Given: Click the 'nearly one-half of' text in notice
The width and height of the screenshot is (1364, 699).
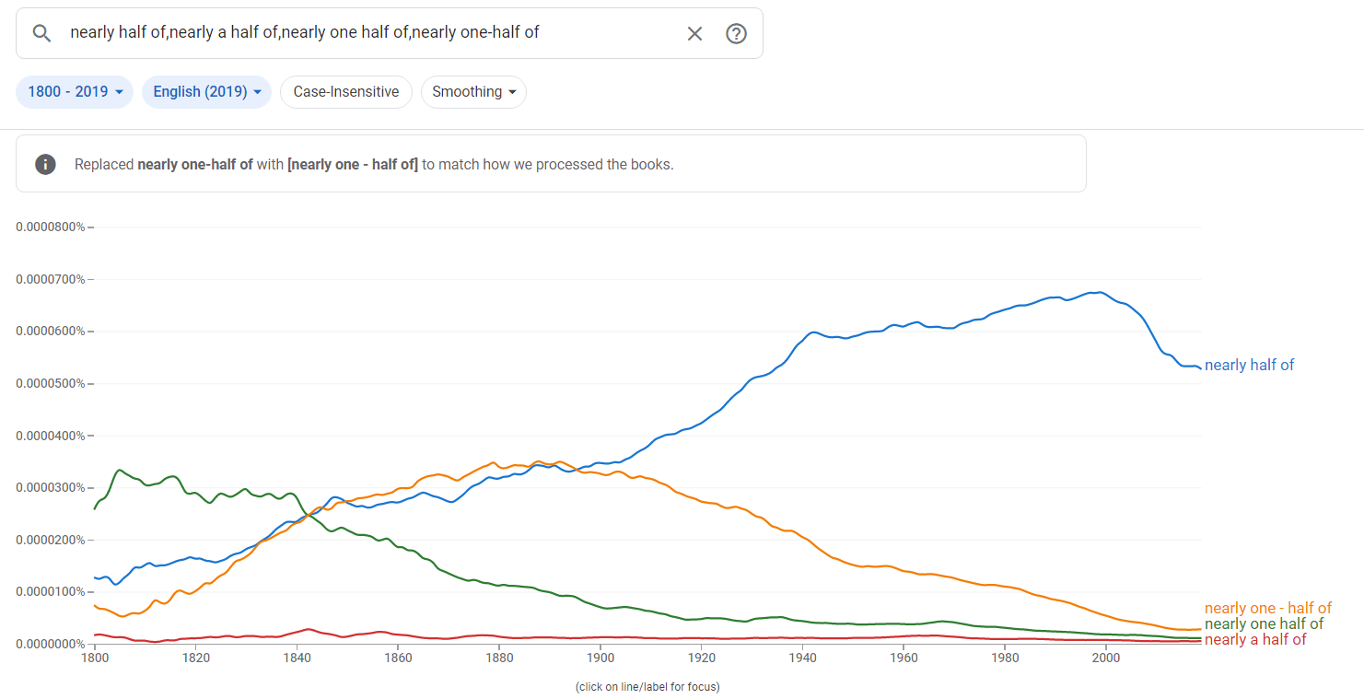Looking at the screenshot, I should click(196, 164).
